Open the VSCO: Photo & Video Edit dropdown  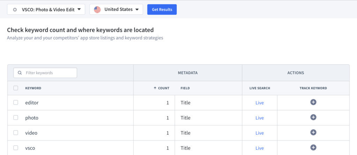click(x=46, y=9)
